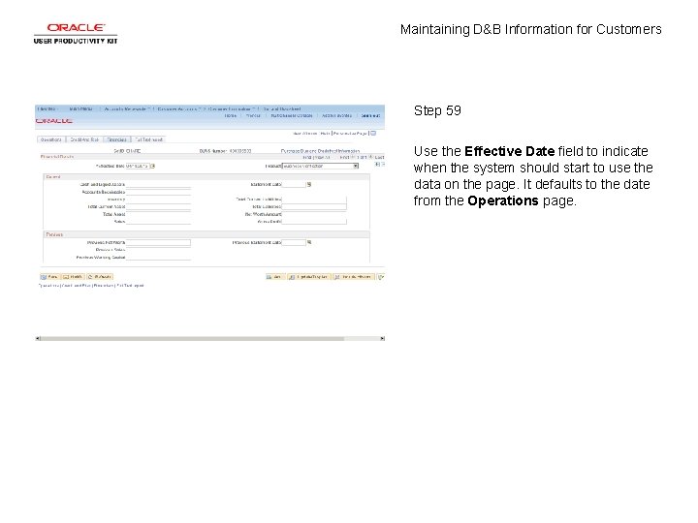Screen dimensions: 698x523
Task: Switch to the Full Text Report tab
Action: tap(148, 139)
